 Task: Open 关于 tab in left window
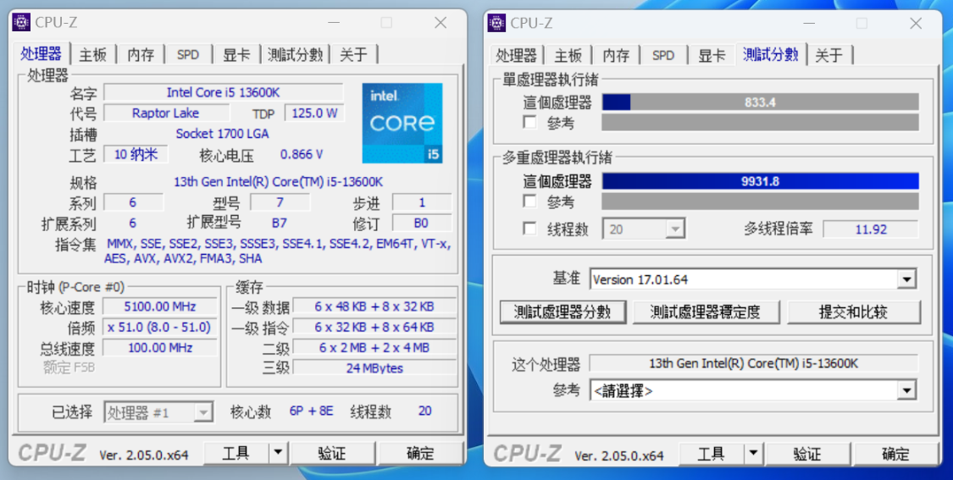click(x=354, y=55)
